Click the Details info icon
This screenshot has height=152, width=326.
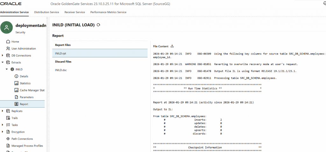tap(17, 76)
